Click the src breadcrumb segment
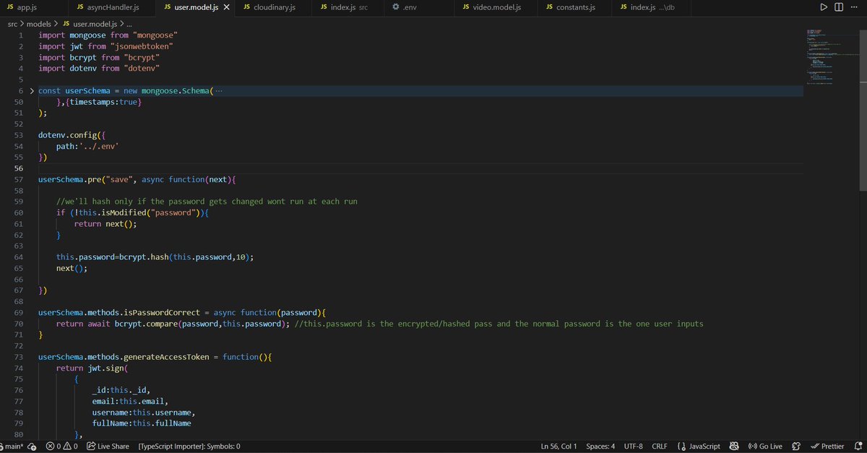The height and width of the screenshot is (453, 867). click(13, 24)
